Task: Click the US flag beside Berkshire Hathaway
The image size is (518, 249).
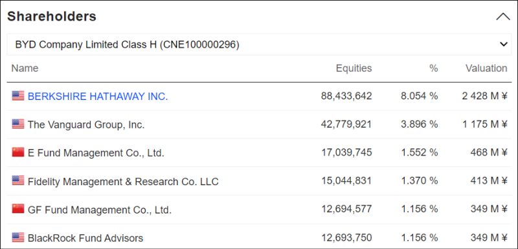Action: pyautogui.click(x=18, y=95)
